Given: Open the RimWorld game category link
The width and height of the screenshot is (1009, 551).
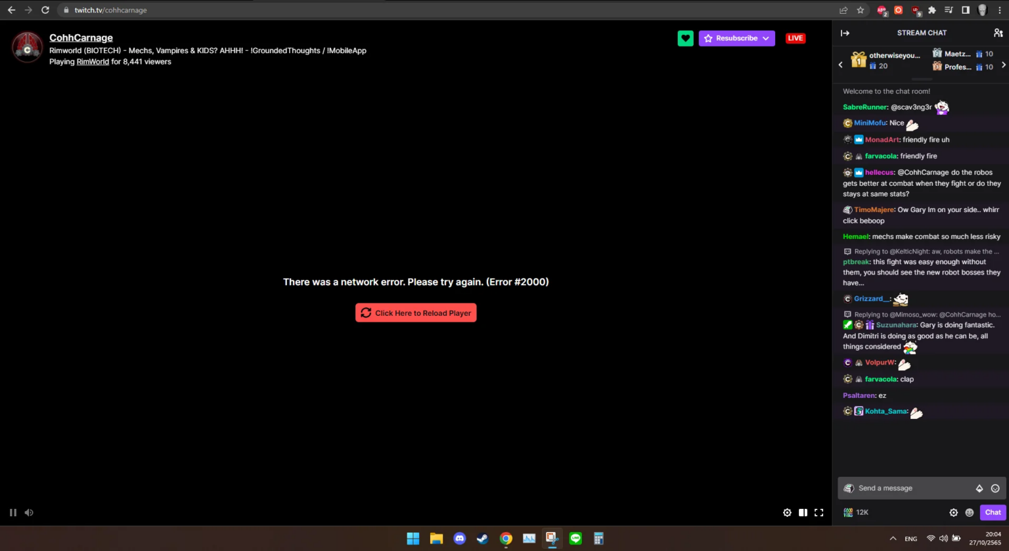Looking at the screenshot, I should pyautogui.click(x=93, y=61).
